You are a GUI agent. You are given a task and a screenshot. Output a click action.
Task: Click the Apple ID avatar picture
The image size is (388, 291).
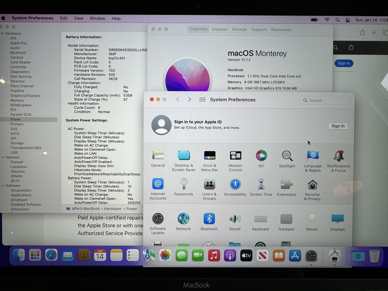pyautogui.click(x=161, y=125)
